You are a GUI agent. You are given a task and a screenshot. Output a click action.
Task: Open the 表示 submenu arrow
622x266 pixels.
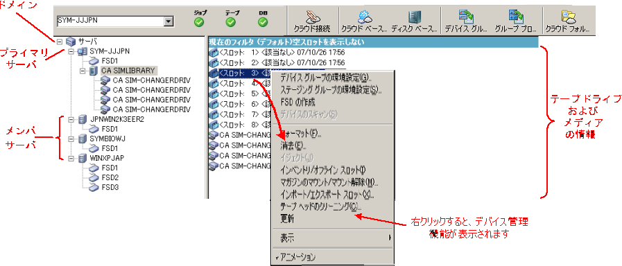[390, 238]
